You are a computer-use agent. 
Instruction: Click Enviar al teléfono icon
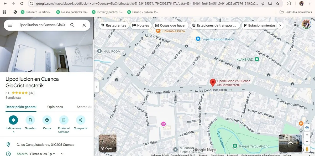click(64, 120)
